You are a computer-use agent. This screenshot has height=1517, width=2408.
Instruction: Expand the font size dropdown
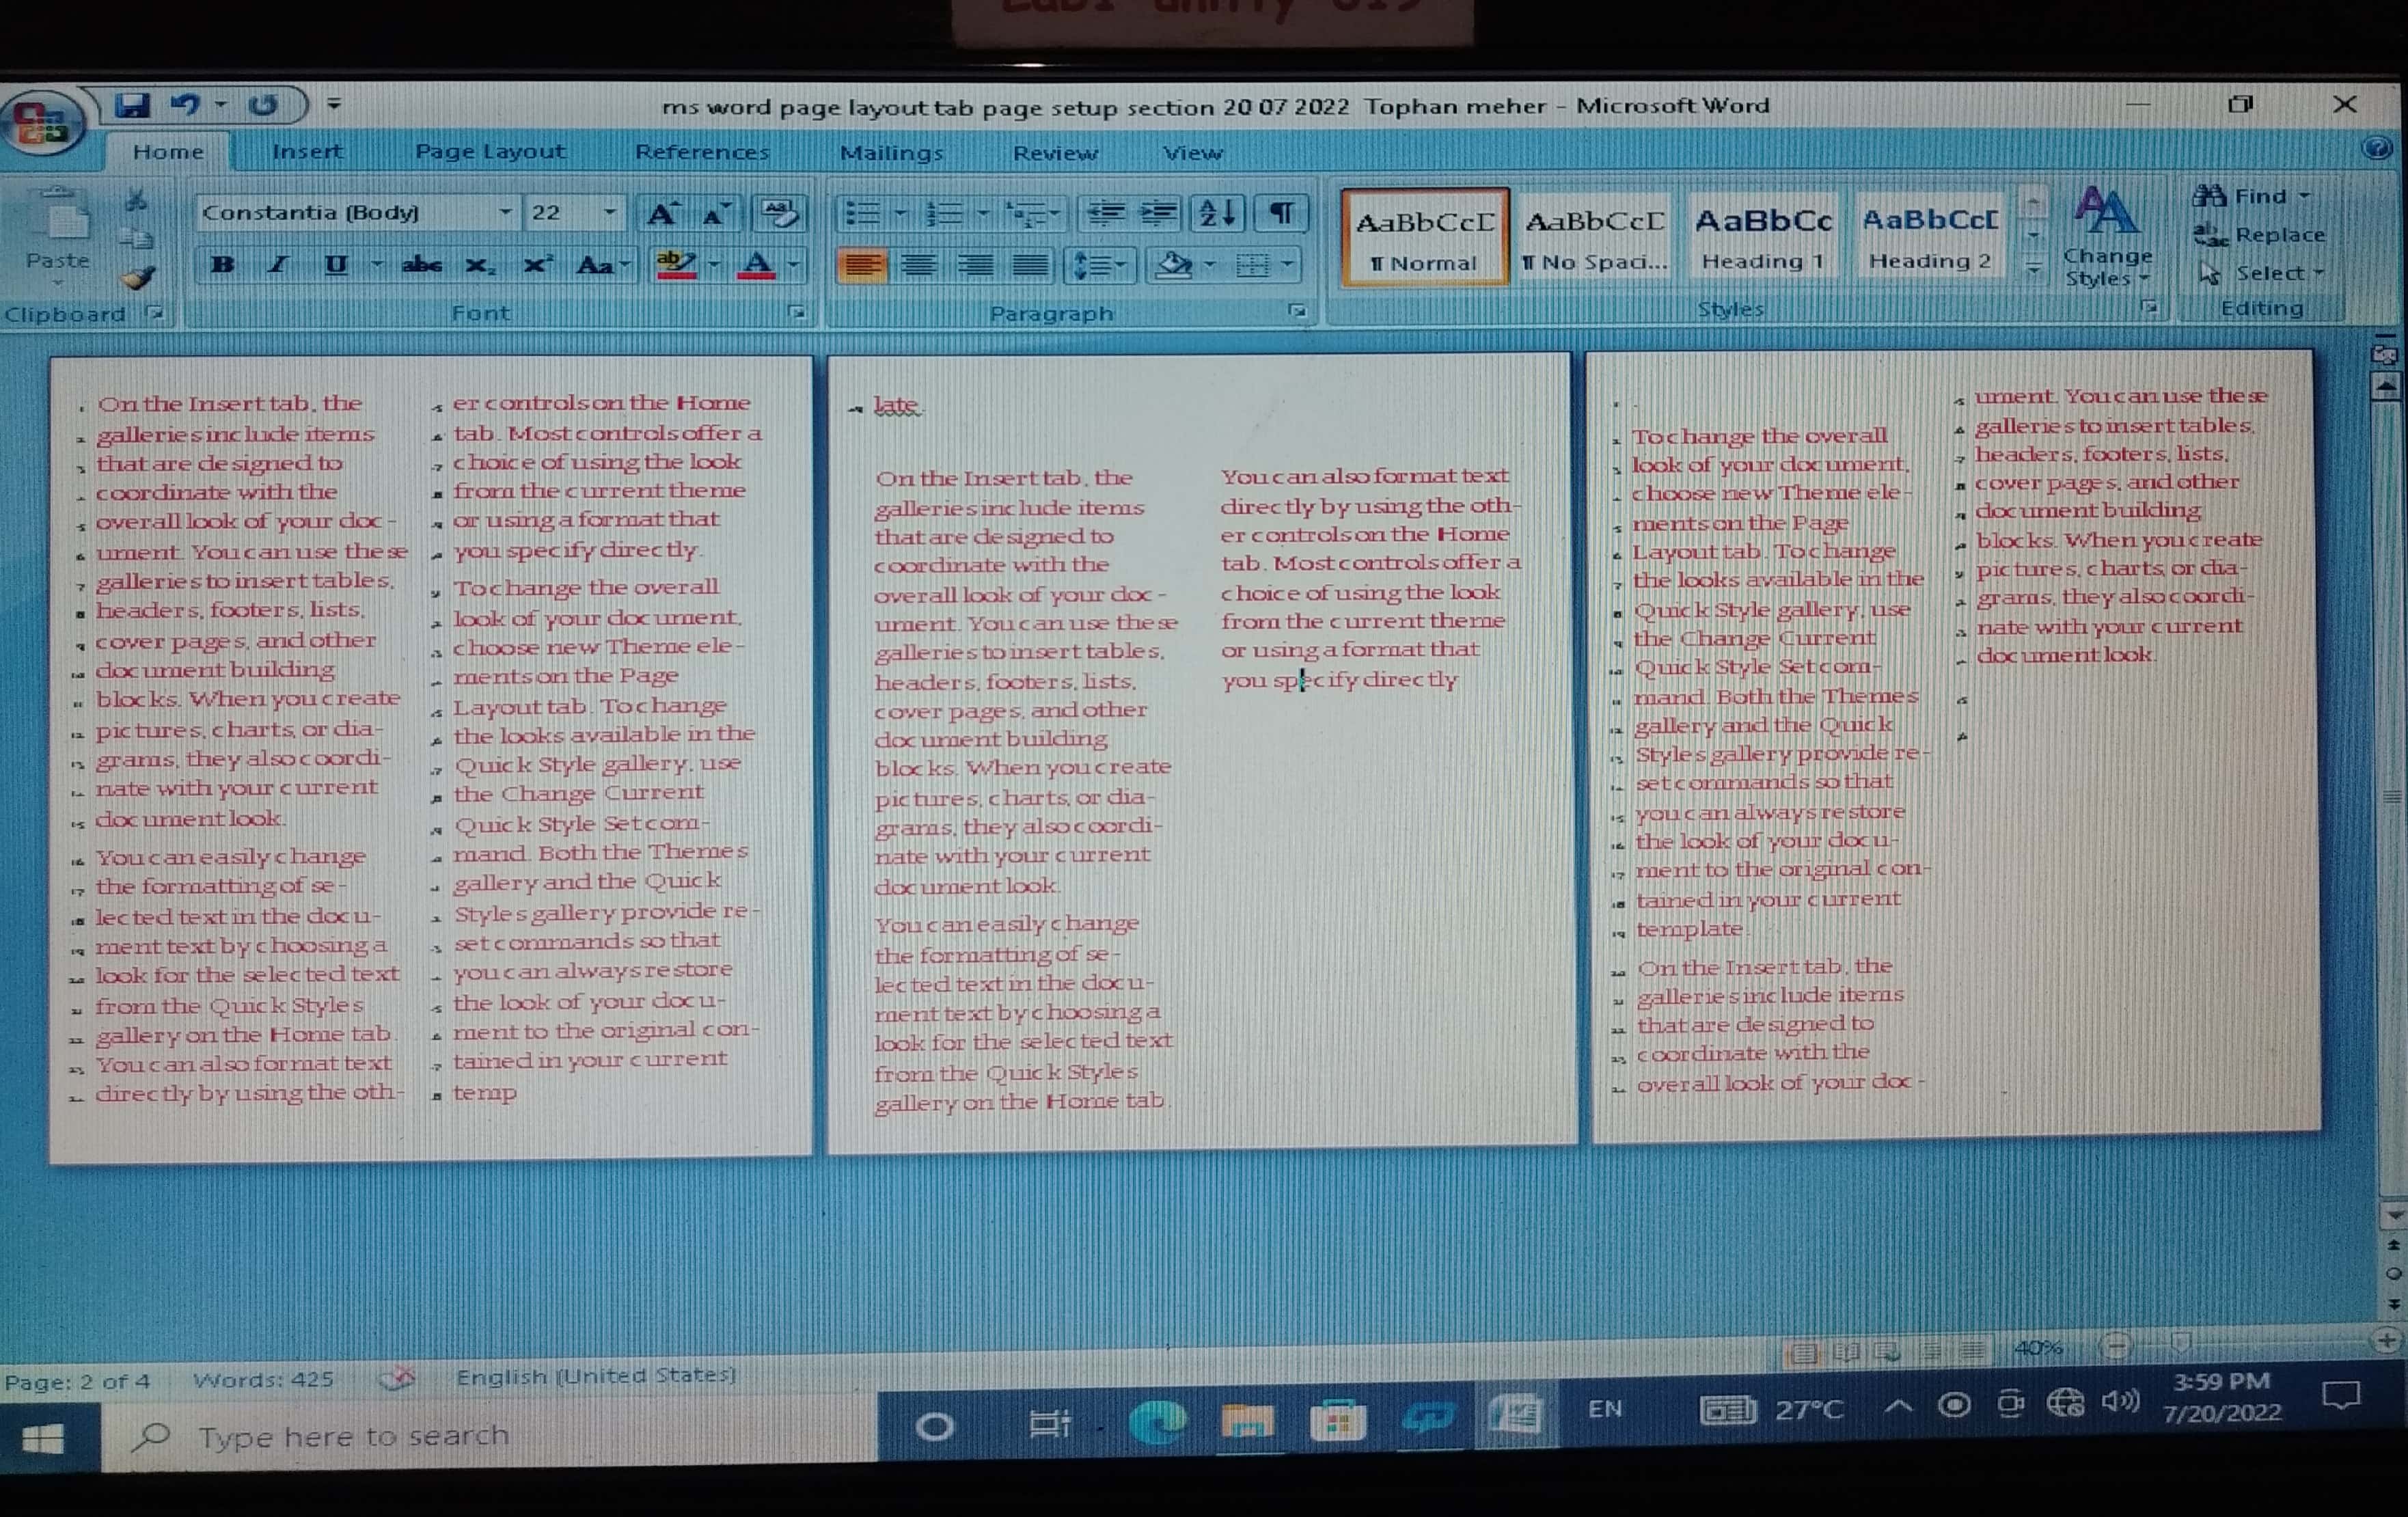pyautogui.click(x=609, y=212)
